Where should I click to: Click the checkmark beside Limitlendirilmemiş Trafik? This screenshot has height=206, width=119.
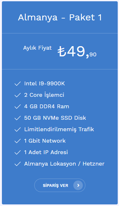(x=17, y=129)
